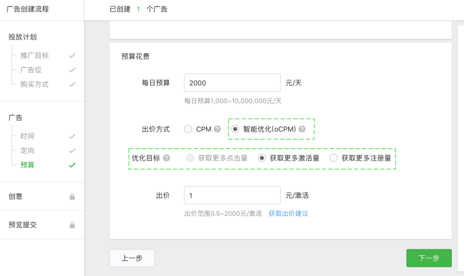Click the lock icon beside 创意

72,197
